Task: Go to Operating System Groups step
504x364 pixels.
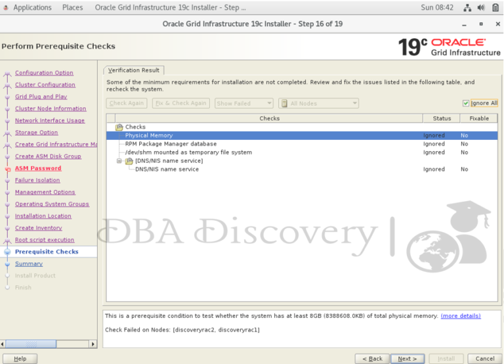Action: point(52,204)
